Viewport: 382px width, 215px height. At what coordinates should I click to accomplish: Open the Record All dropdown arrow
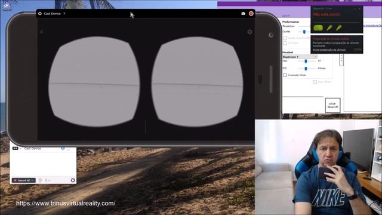pos(33,180)
